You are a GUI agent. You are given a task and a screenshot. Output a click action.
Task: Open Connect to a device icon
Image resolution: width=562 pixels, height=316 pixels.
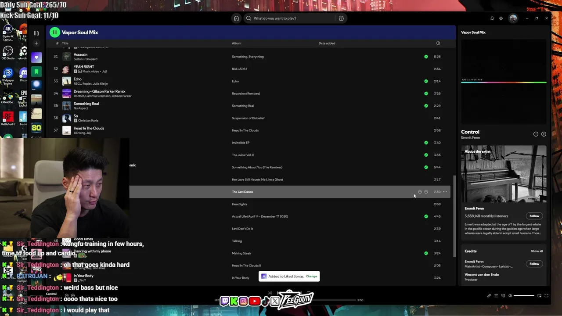click(x=503, y=296)
